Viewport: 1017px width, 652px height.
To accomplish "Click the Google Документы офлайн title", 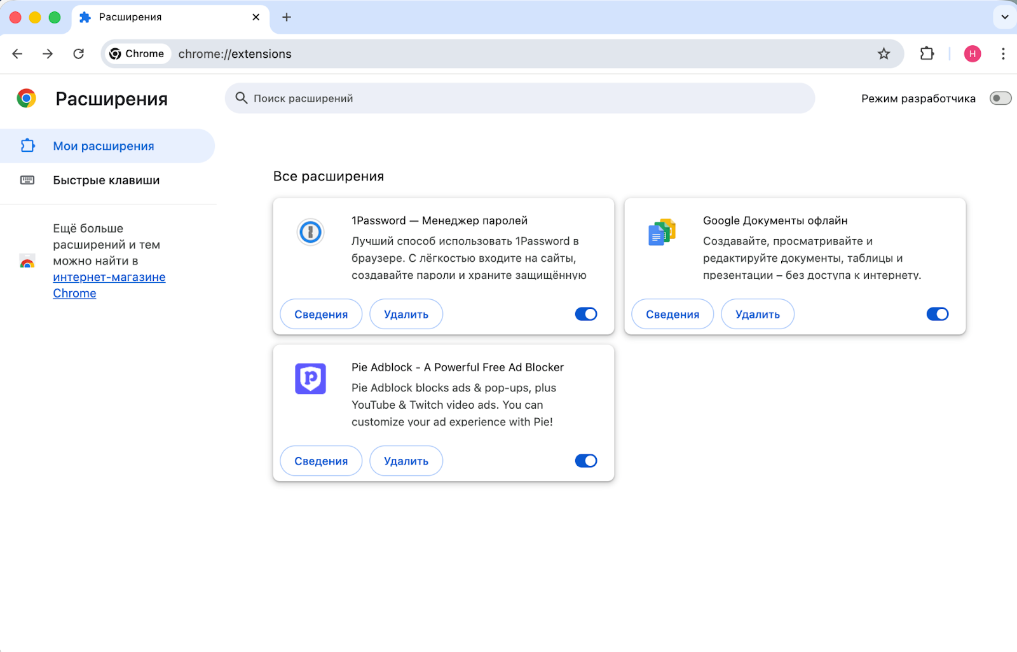I will coord(775,221).
